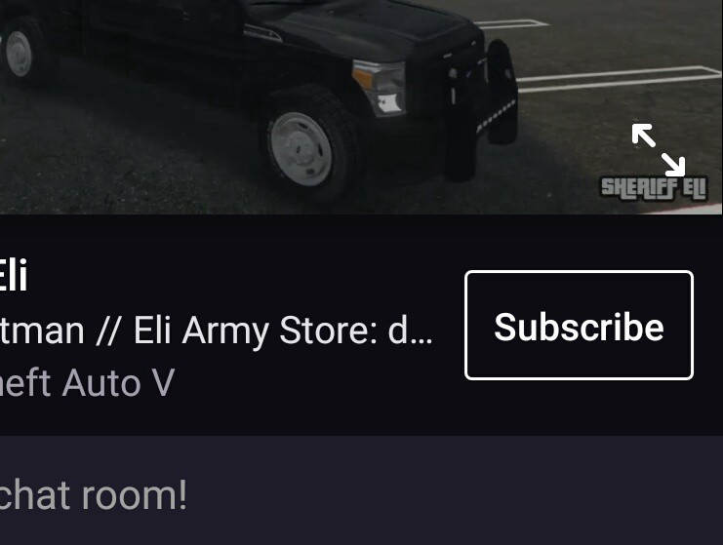Click the truck's hood in the video

pos(369,27)
